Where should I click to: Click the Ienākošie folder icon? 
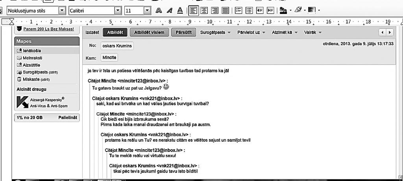[x=19, y=51]
